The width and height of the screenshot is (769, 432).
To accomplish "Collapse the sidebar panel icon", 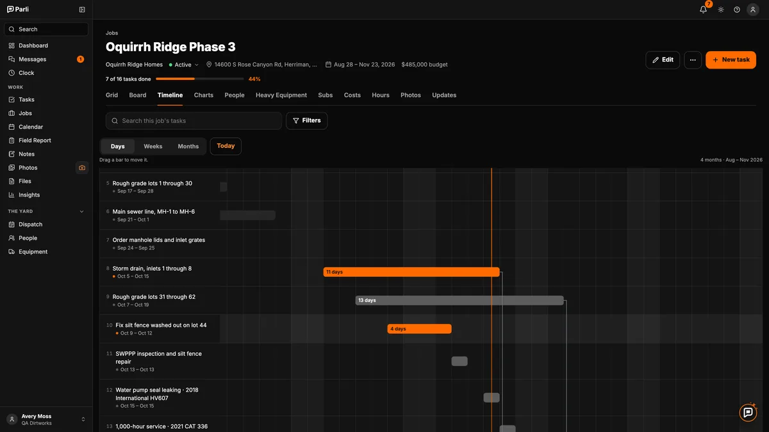I will point(82,10).
